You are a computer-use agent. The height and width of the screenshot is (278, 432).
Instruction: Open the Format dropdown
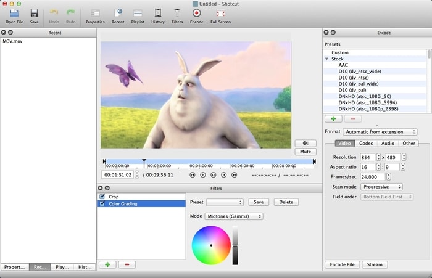pyautogui.click(x=380, y=132)
